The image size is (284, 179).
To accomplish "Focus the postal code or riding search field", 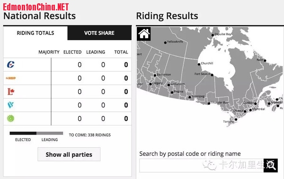I will 202,165.
